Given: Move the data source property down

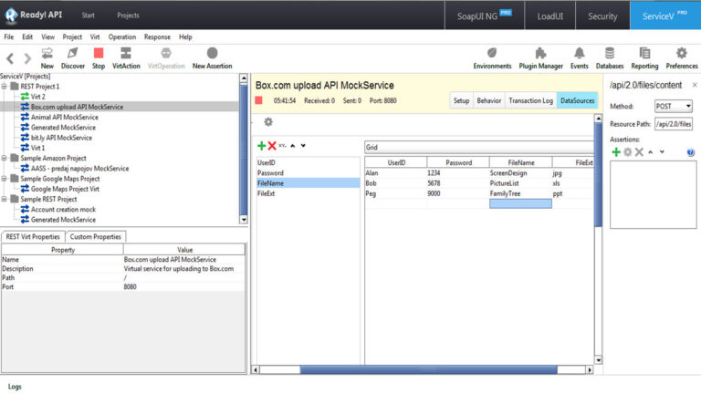Looking at the screenshot, I should point(303,146).
